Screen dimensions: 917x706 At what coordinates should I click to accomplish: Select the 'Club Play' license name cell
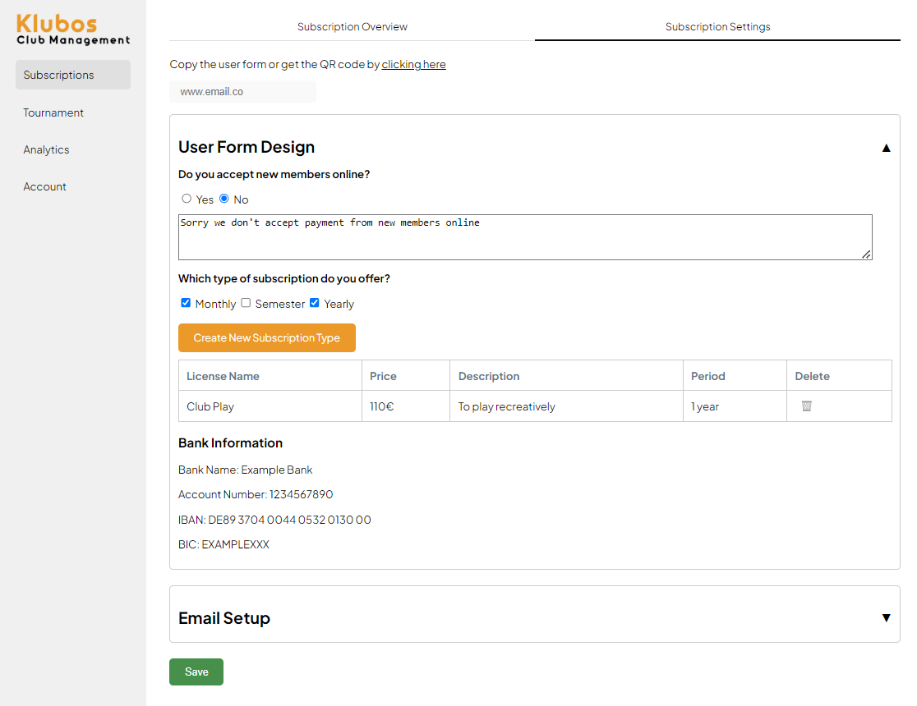tap(270, 406)
